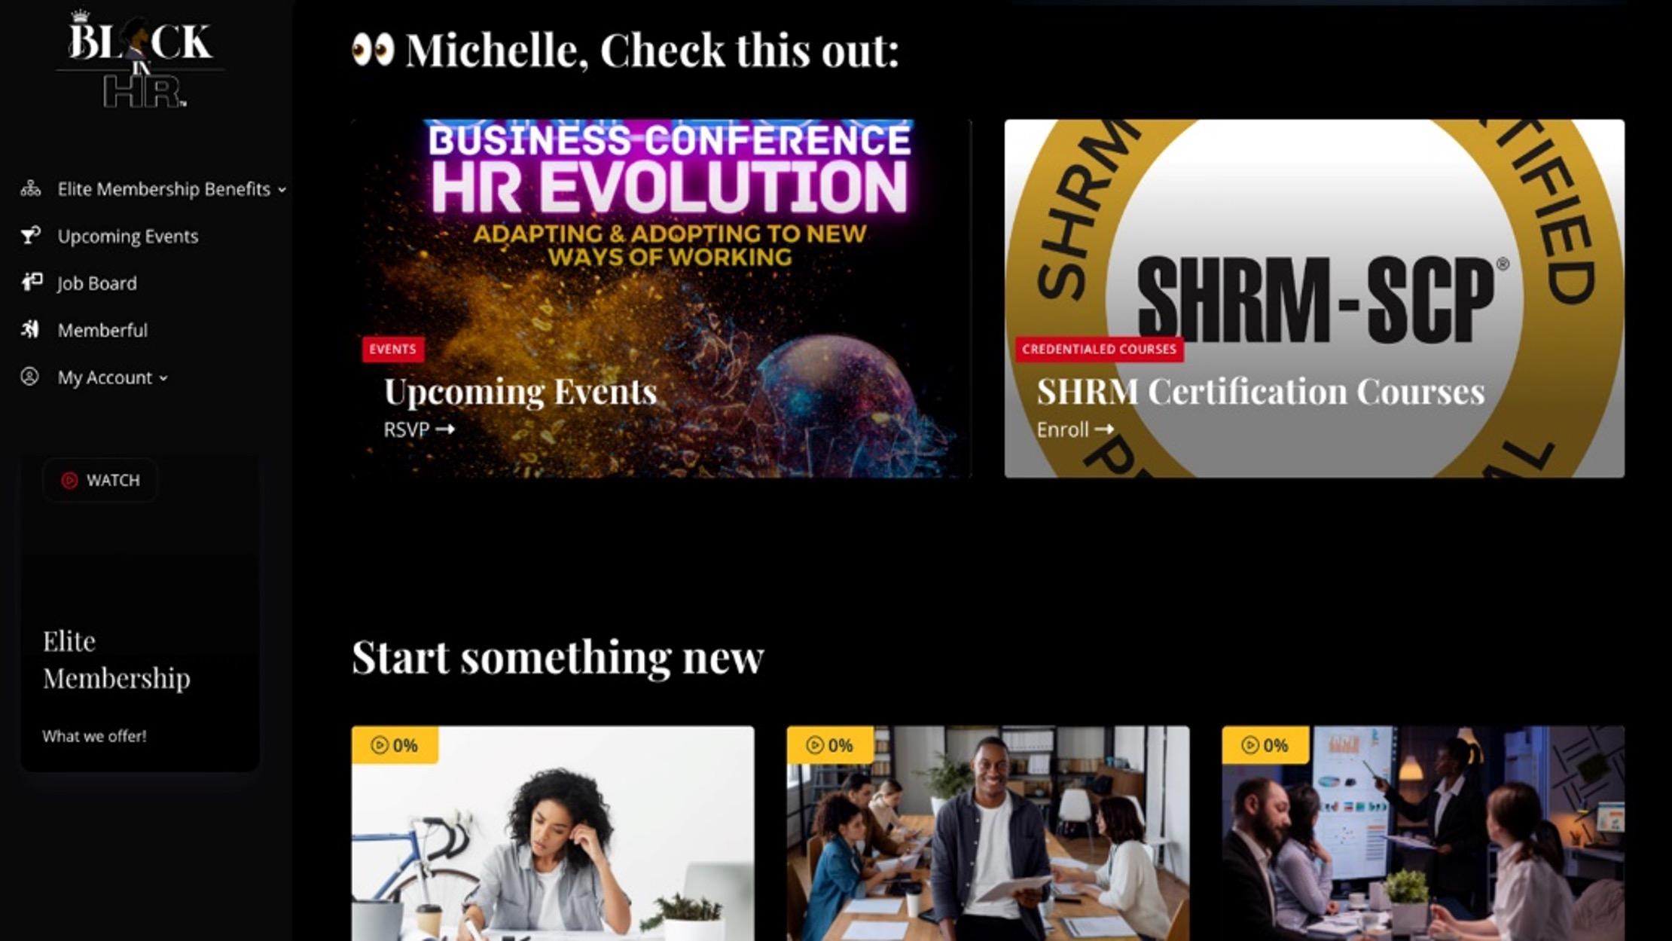Open Job Board in the sidebar
Screen dimensions: 1672x941
pyautogui.click(x=97, y=283)
